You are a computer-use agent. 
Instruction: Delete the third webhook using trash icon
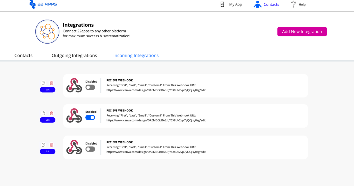pos(51,145)
